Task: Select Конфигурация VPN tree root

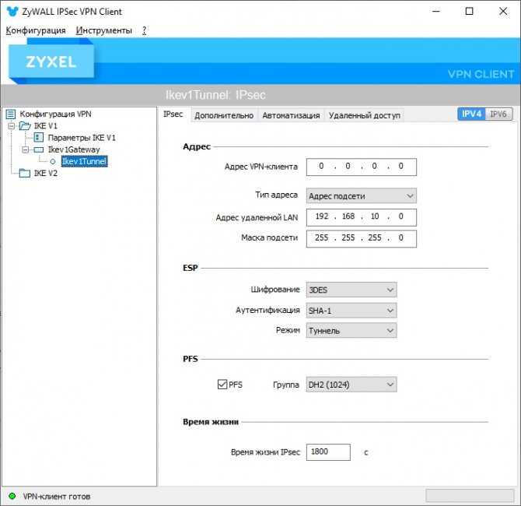Action: [55, 114]
